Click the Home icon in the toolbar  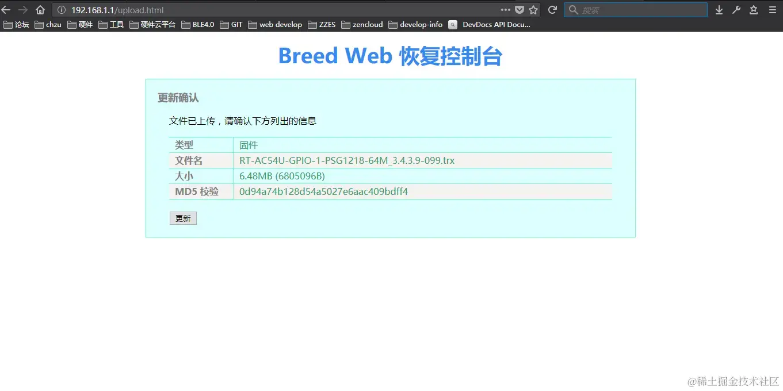point(39,9)
